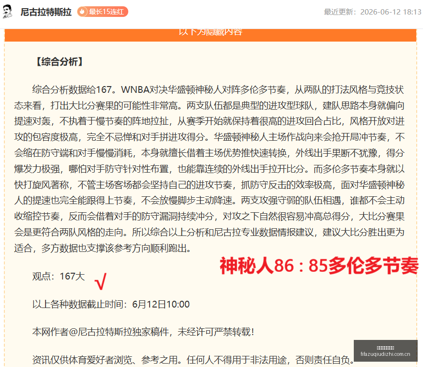Select the flame icon in the streak badge
The image size is (423, 367).
(x=82, y=12)
